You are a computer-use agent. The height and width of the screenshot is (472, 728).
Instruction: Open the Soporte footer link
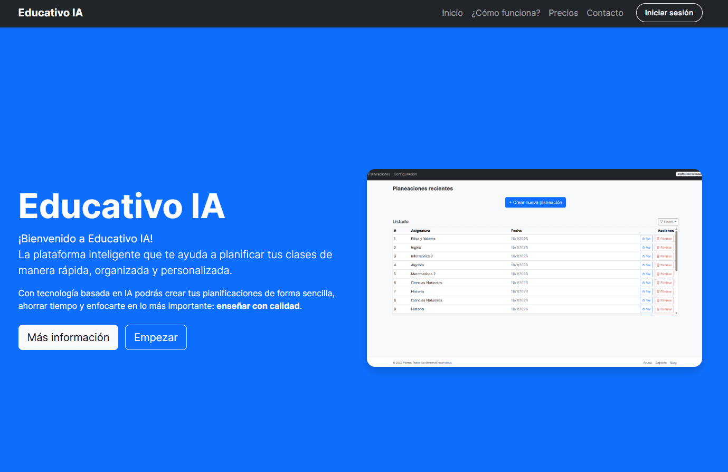point(660,363)
